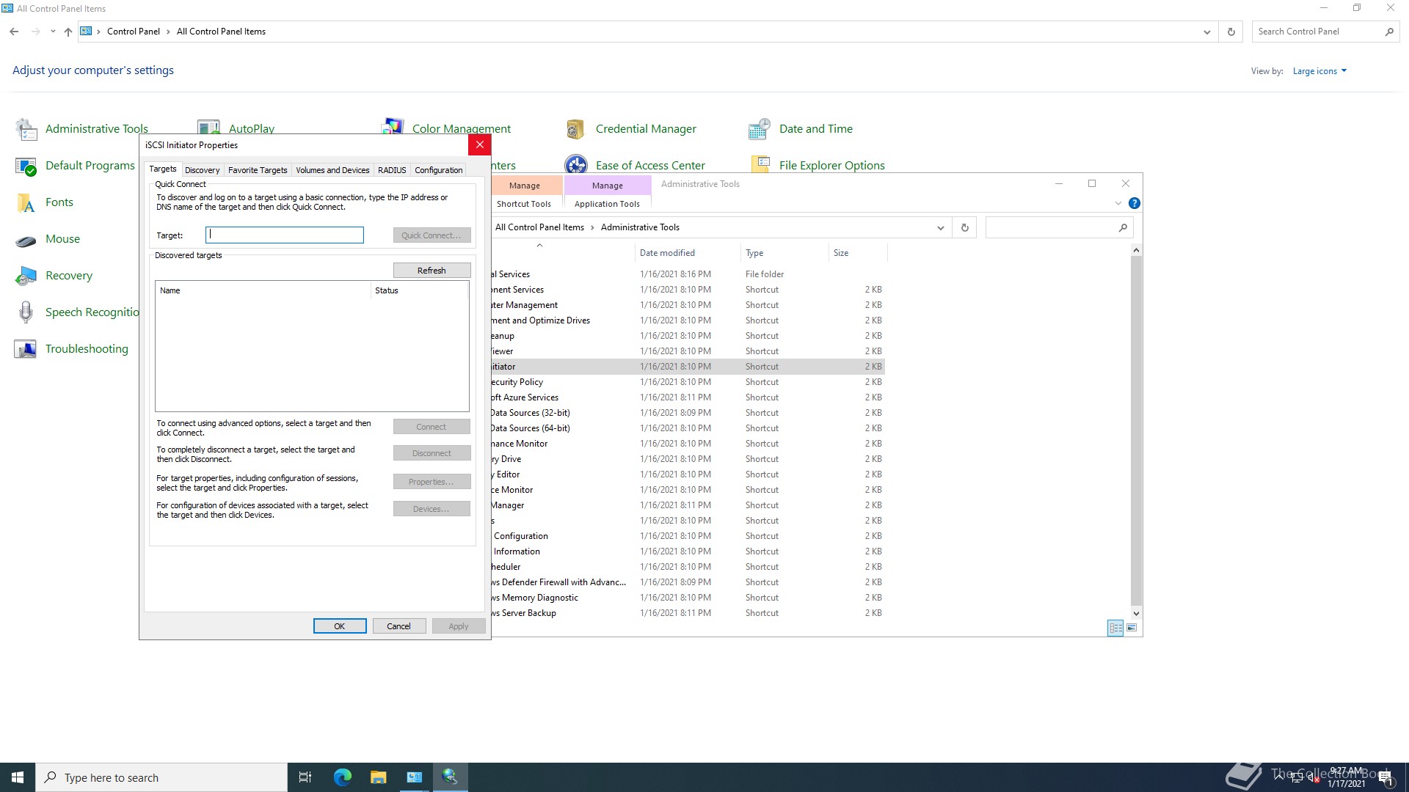Go up one level in Control Panel

68,32
